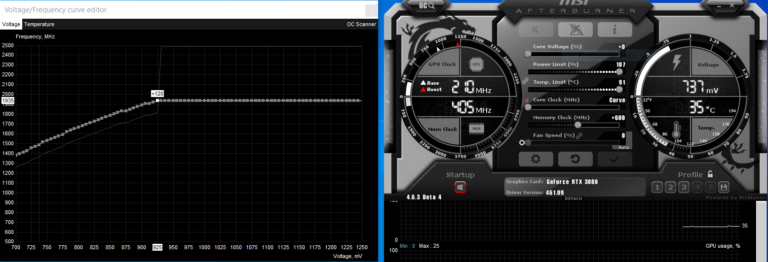The image size is (768, 262).
Task: Toggle the Windows Startup icon
Action: coord(460,187)
